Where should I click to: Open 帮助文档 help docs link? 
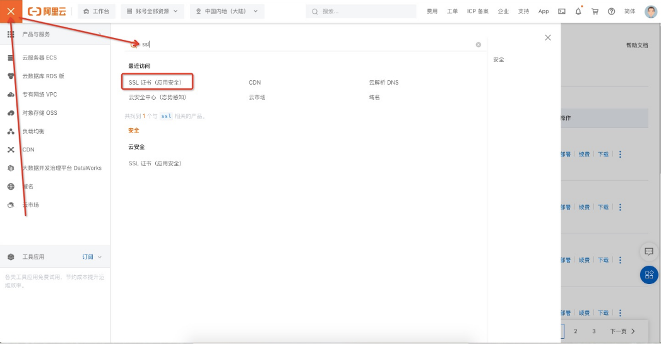pyautogui.click(x=637, y=45)
